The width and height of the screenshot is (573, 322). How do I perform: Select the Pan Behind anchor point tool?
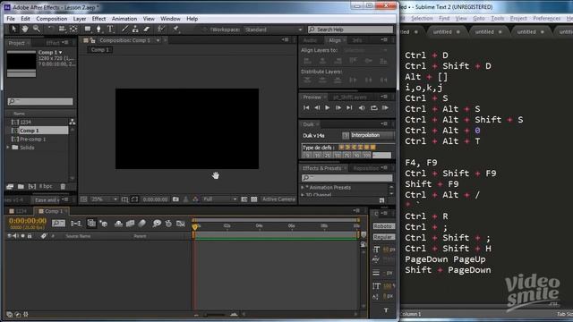(73, 30)
